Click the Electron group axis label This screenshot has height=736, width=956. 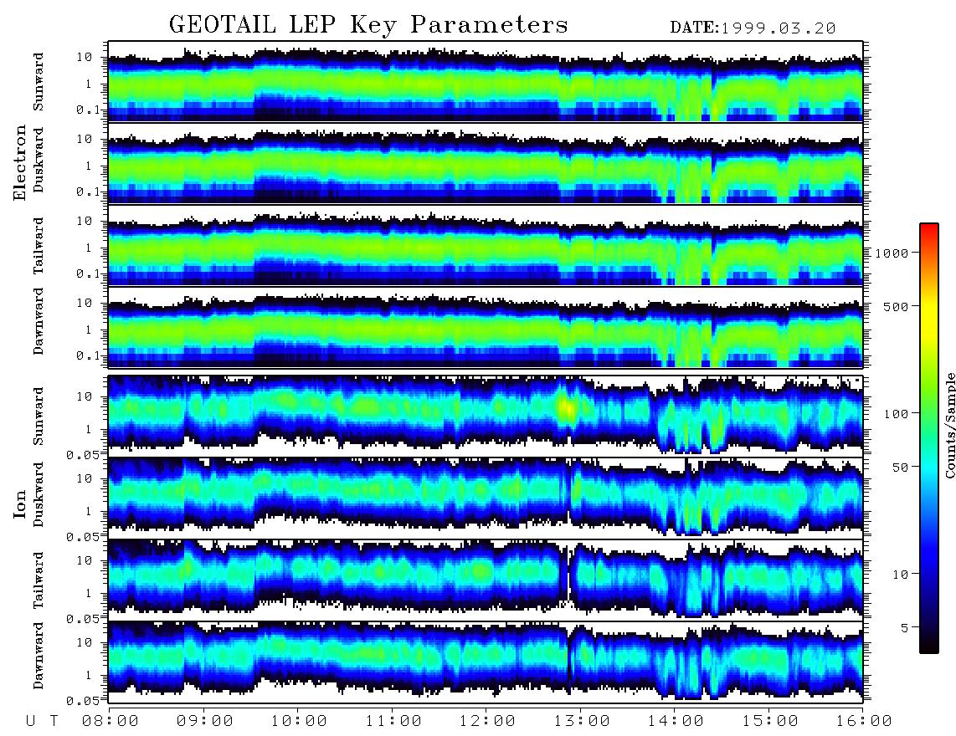point(20,162)
